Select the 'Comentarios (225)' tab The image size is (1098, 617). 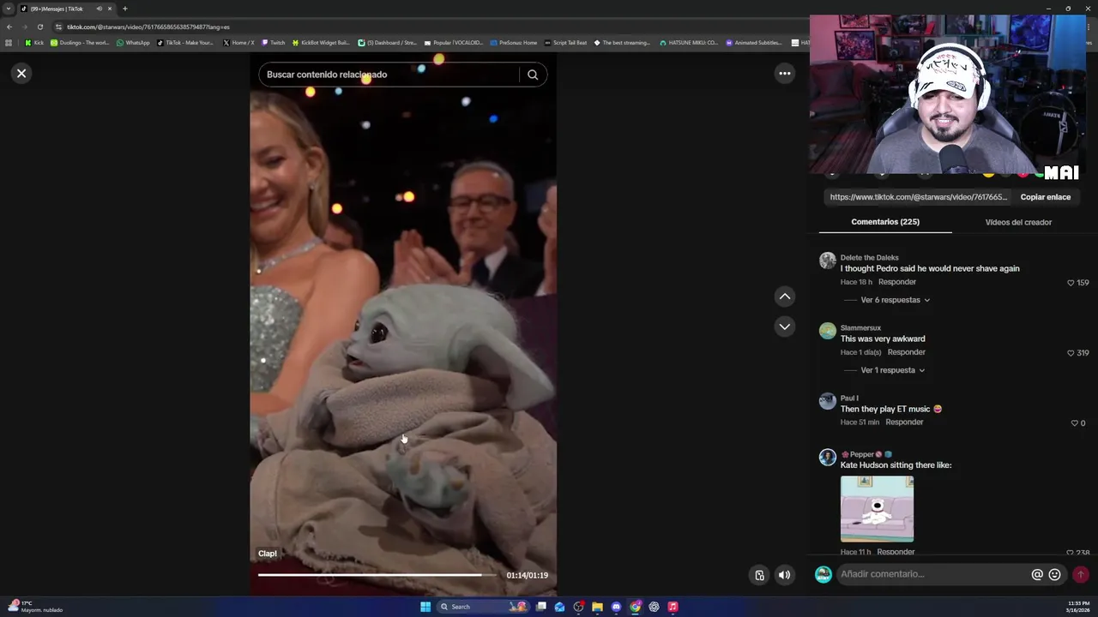(885, 222)
